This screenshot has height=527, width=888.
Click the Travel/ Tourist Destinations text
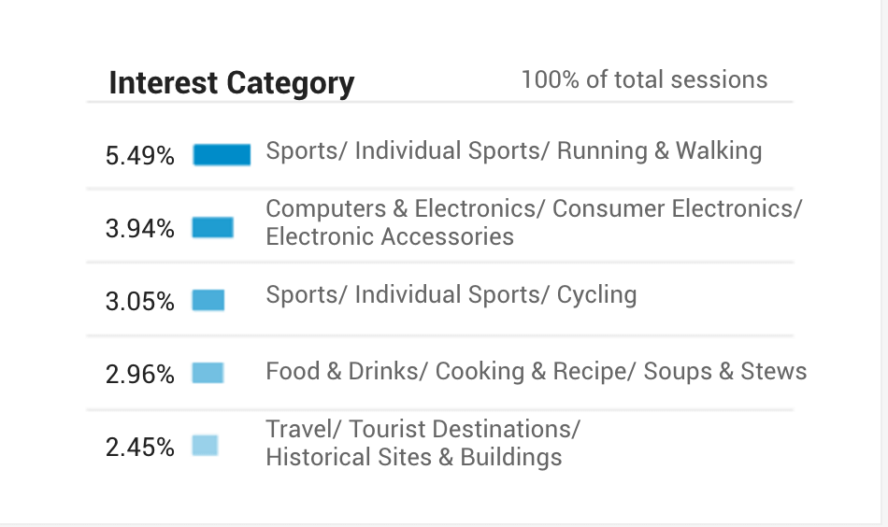(423, 429)
